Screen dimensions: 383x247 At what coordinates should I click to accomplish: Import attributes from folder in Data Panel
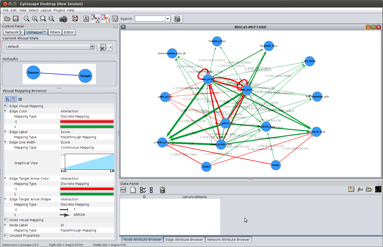[369, 189]
